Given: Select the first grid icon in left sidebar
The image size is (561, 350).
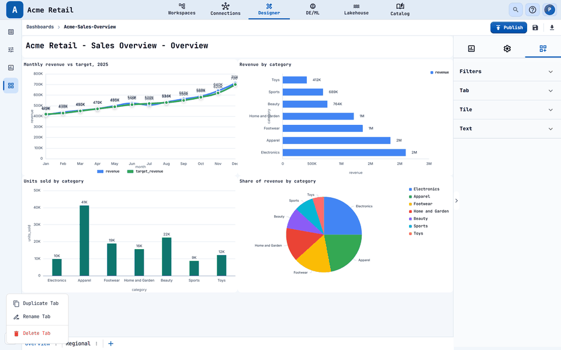Looking at the screenshot, I should tap(11, 32).
